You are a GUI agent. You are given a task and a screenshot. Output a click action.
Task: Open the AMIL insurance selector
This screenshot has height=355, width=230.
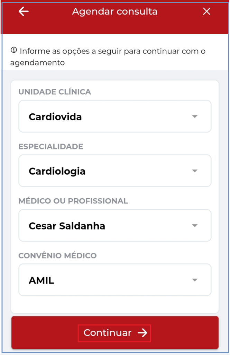point(115,280)
